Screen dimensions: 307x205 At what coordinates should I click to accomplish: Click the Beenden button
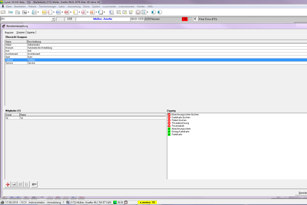tap(302, 193)
